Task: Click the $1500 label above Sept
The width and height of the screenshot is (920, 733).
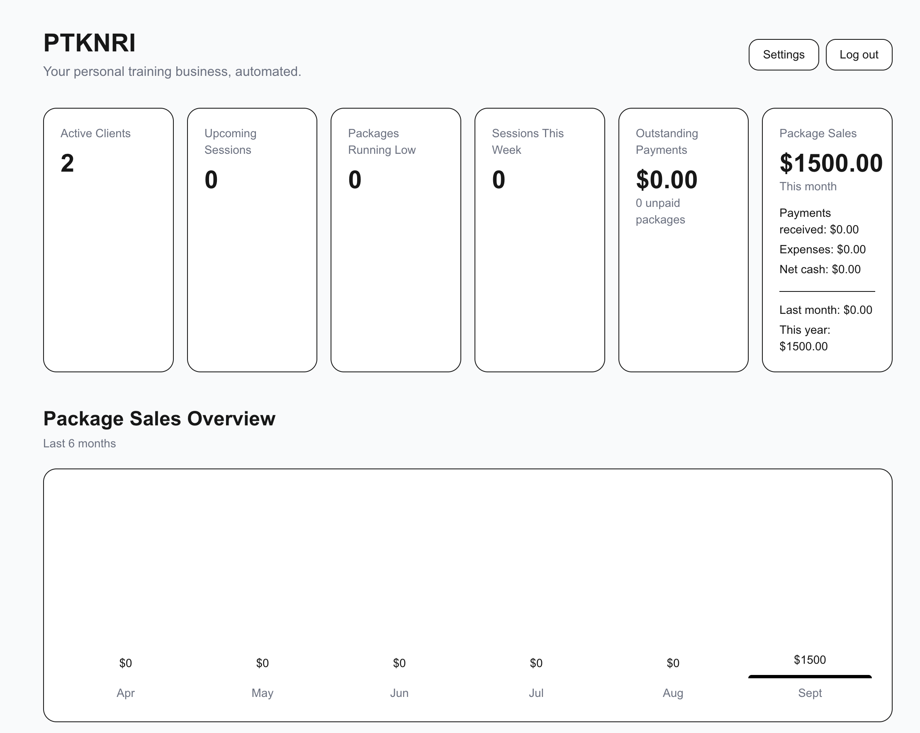Action: point(810,660)
